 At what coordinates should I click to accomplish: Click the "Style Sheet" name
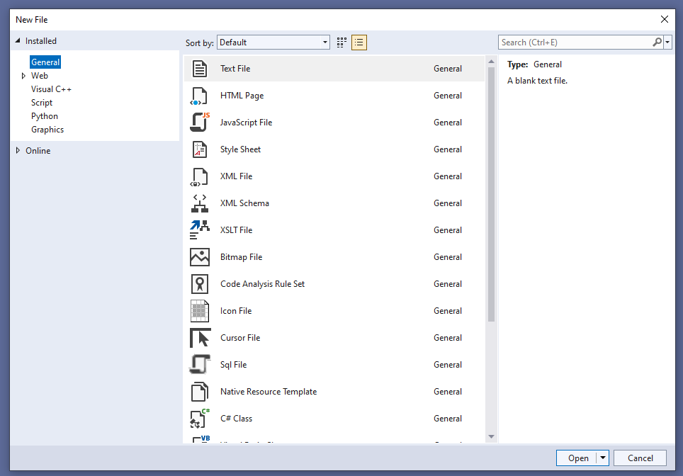[240, 149]
